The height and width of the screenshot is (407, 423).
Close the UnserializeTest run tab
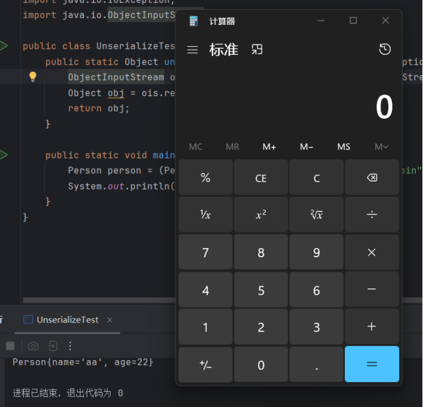(x=110, y=320)
